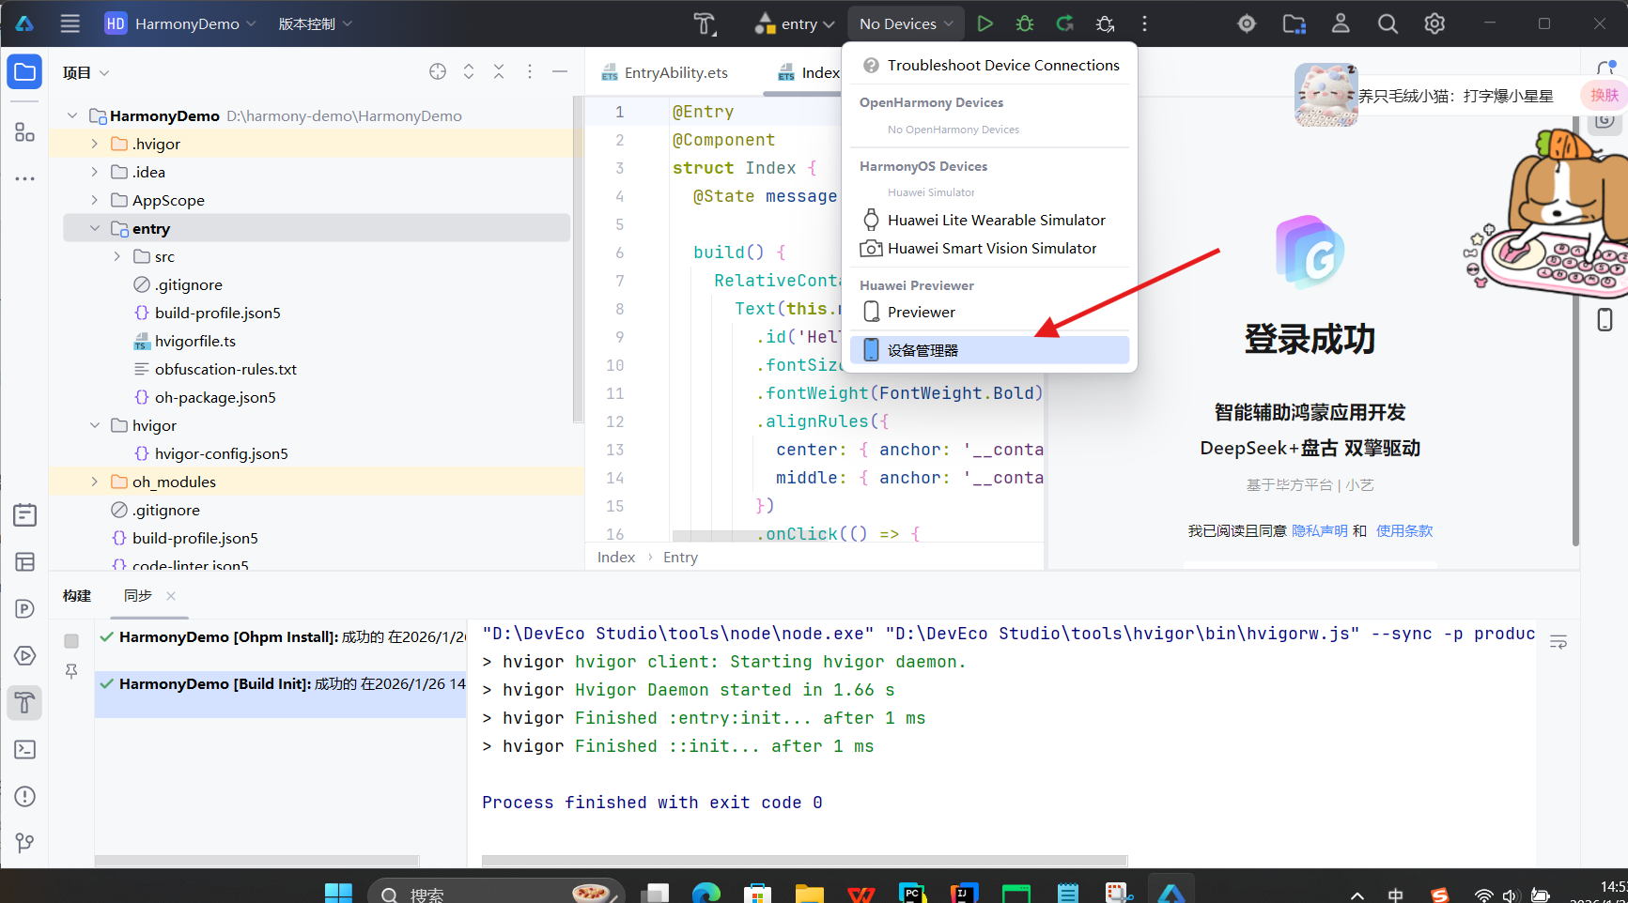Open the entry module configuration dropdown
Viewport: 1628px width, 903px height.
(x=796, y=23)
